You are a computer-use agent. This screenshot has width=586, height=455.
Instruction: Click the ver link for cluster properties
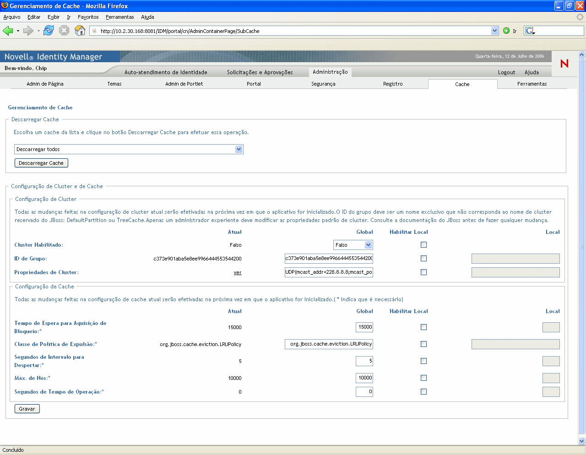tap(238, 272)
